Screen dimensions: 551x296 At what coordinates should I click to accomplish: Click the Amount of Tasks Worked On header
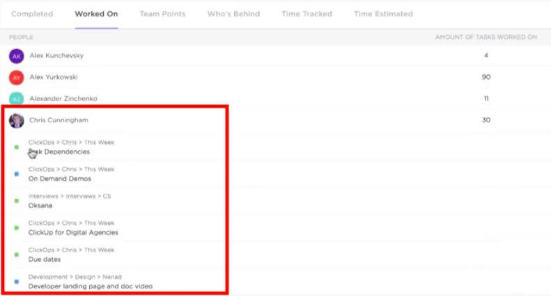(x=486, y=37)
